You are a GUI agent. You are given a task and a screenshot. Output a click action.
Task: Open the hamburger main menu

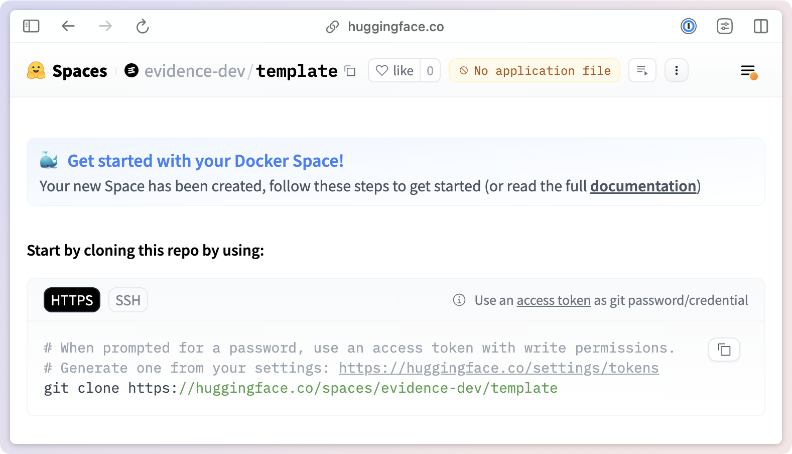pos(749,71)
